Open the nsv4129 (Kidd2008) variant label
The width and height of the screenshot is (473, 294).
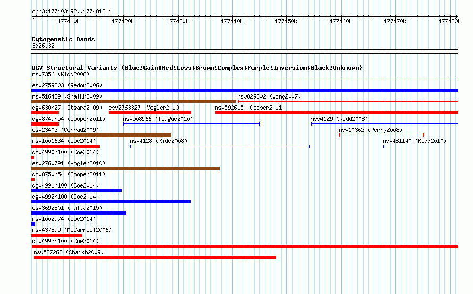tap(339, 119)
